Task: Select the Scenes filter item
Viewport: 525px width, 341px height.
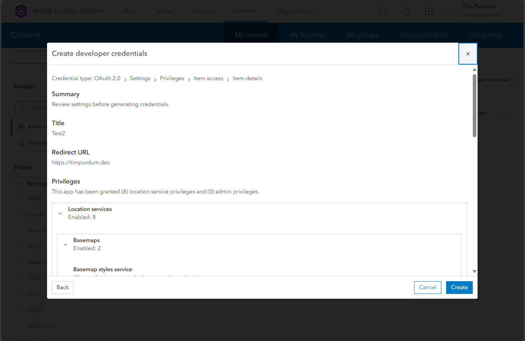Action: click(x=37, y=231)
